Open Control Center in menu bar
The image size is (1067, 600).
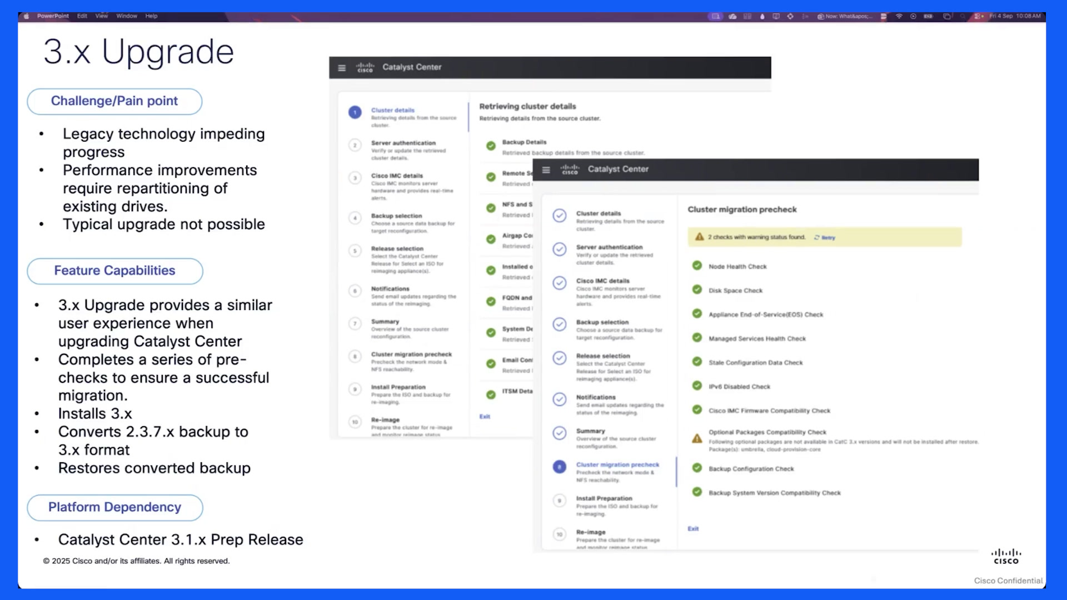point(979,16)
